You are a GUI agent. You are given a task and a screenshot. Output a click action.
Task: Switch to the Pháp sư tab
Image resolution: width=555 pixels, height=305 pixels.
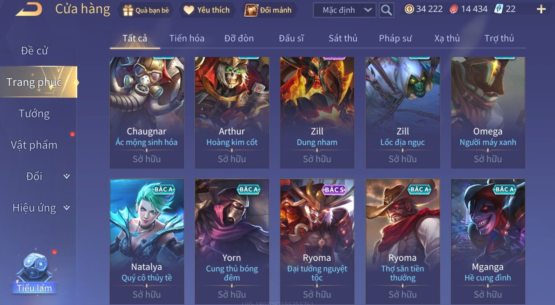click(395, 38)
